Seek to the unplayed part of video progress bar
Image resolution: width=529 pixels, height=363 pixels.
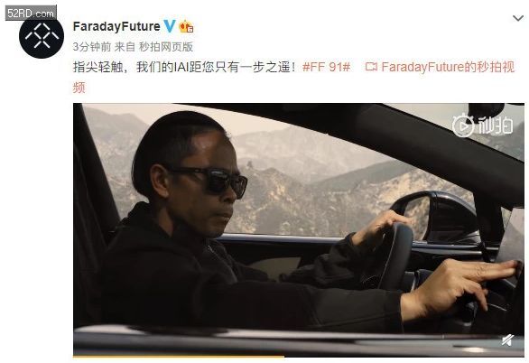(x=404, y=356)
